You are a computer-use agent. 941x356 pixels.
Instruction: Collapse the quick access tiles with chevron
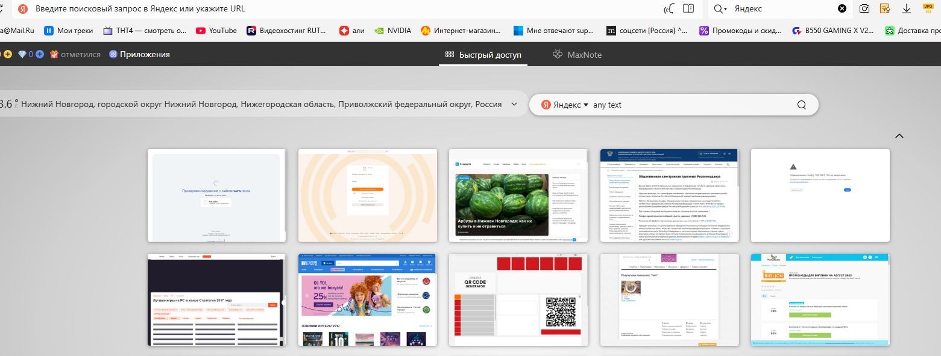pos(899,136)
